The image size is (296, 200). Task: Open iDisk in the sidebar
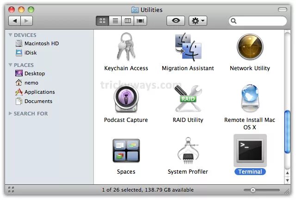pyautogui.click(x=26, y=53)
